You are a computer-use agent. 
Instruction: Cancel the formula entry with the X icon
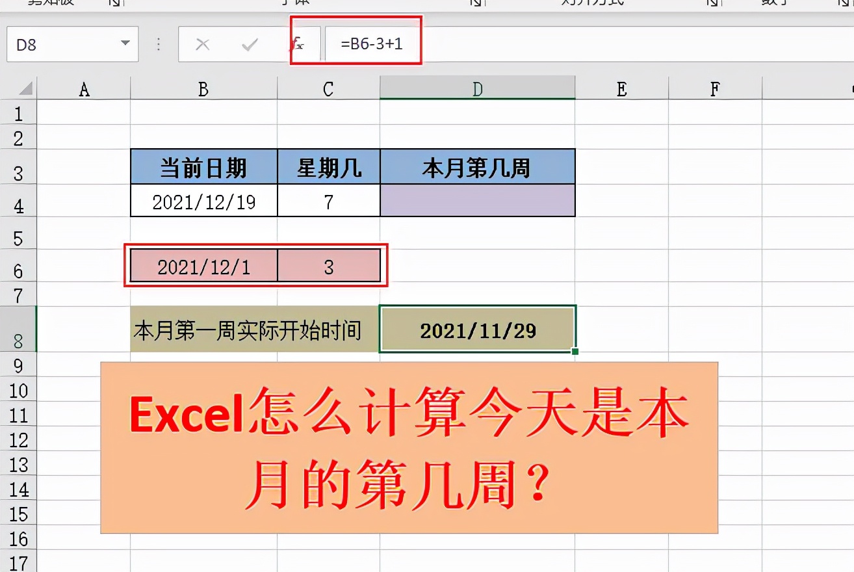203,44
